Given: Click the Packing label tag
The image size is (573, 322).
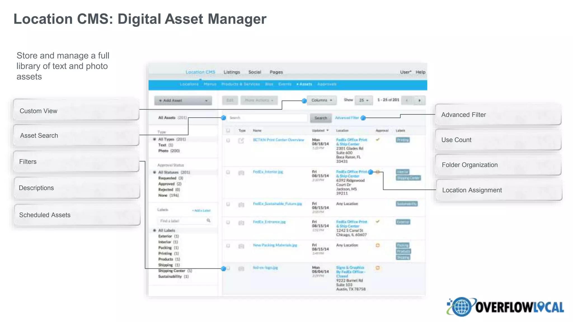Looking at the screenshot, I should [x=403, y=245].
